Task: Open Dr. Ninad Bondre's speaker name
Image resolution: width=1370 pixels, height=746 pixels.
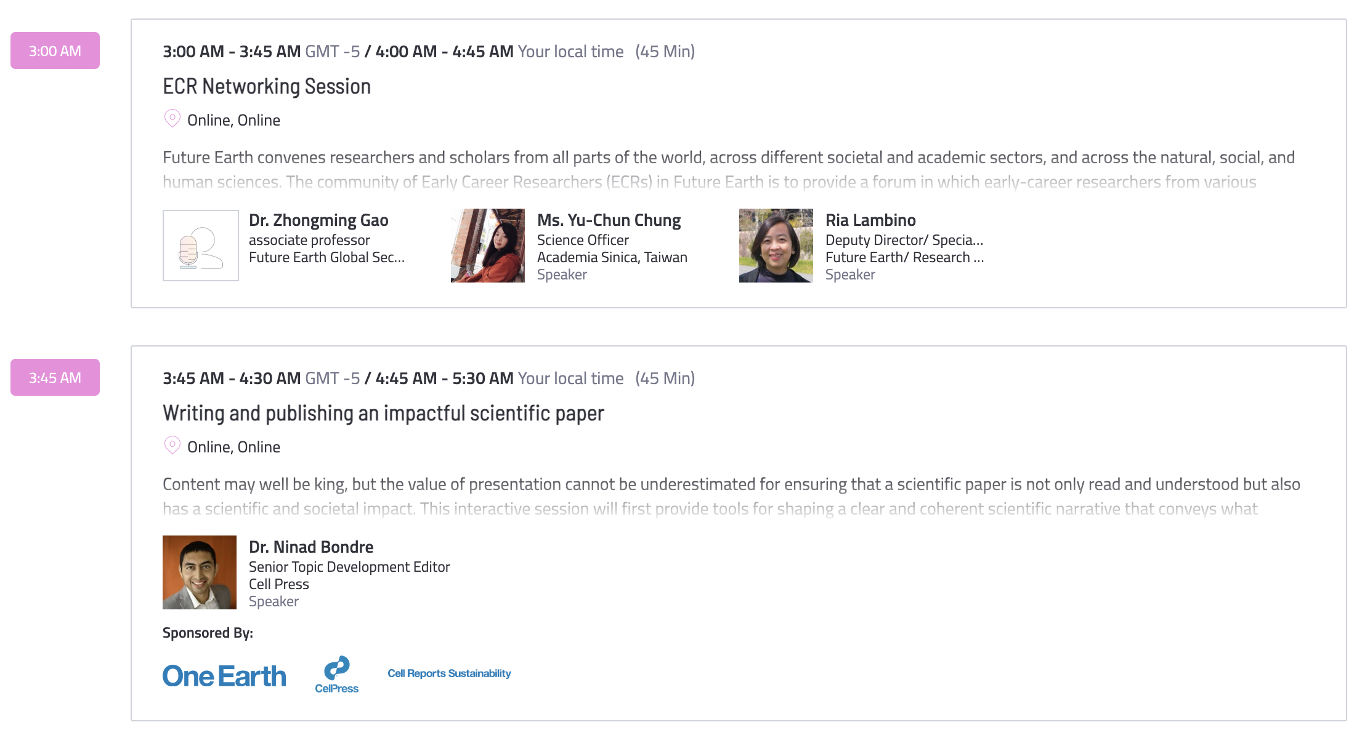Action: [x=311, y=547]
